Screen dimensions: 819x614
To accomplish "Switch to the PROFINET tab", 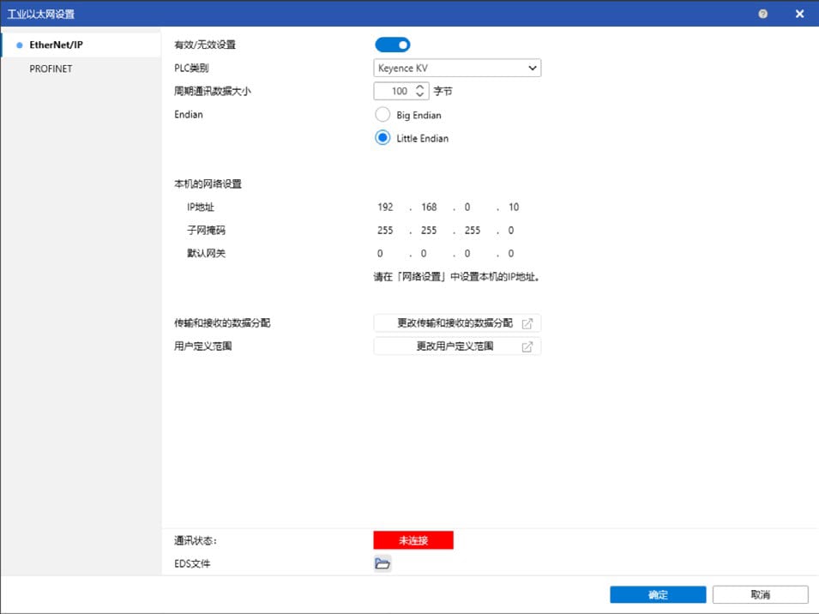I will click(x=51, y=69).
